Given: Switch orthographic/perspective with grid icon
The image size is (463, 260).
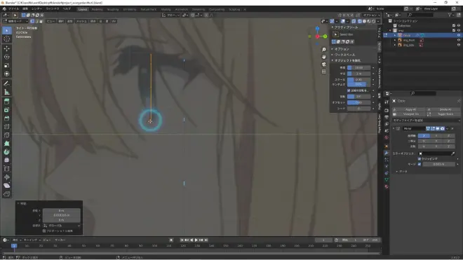Looking at the screenshot, I should pyautogui.click(x=324, y=71).
